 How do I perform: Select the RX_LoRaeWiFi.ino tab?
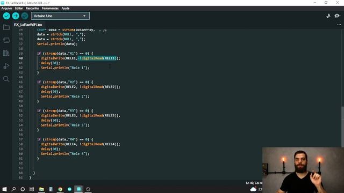(28, 25)
